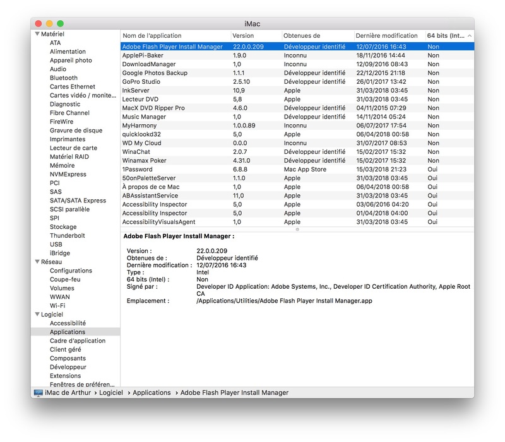
Task: Select the MyHarmony row
Action: point(297,125)
